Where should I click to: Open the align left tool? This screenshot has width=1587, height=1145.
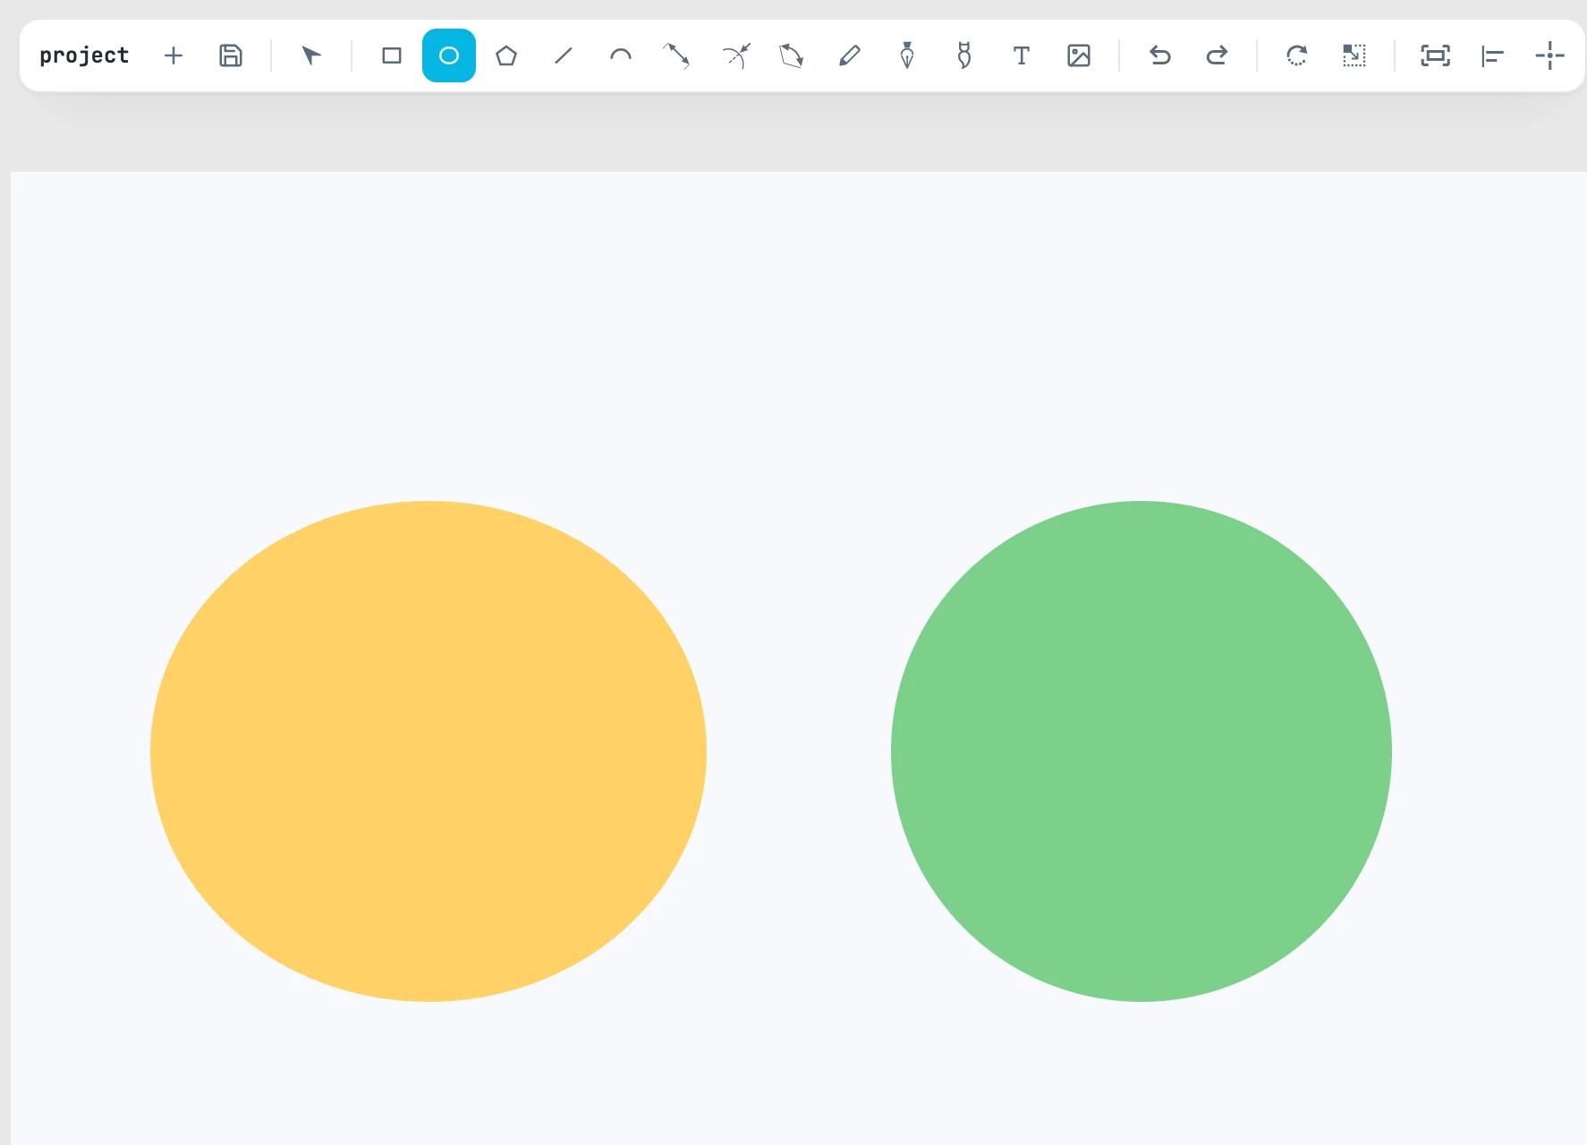click(1492, 55)
